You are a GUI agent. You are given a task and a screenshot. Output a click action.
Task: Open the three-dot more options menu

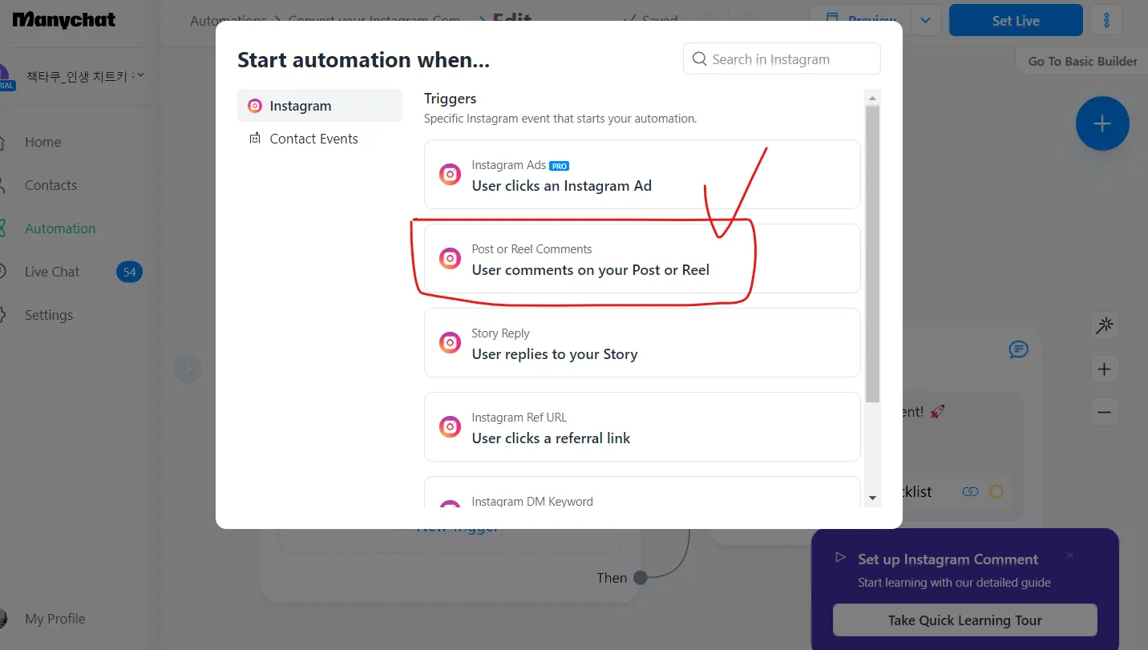click(x=1107, y=21)
